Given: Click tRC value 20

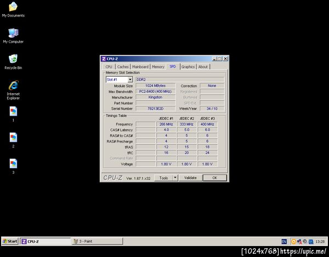Looking at the screenshot, I should tap(187, 152).
